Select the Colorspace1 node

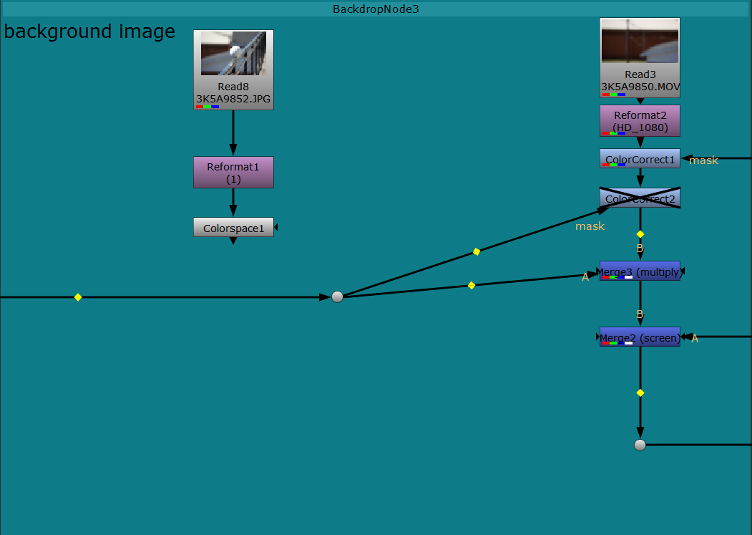pos(233,228)
